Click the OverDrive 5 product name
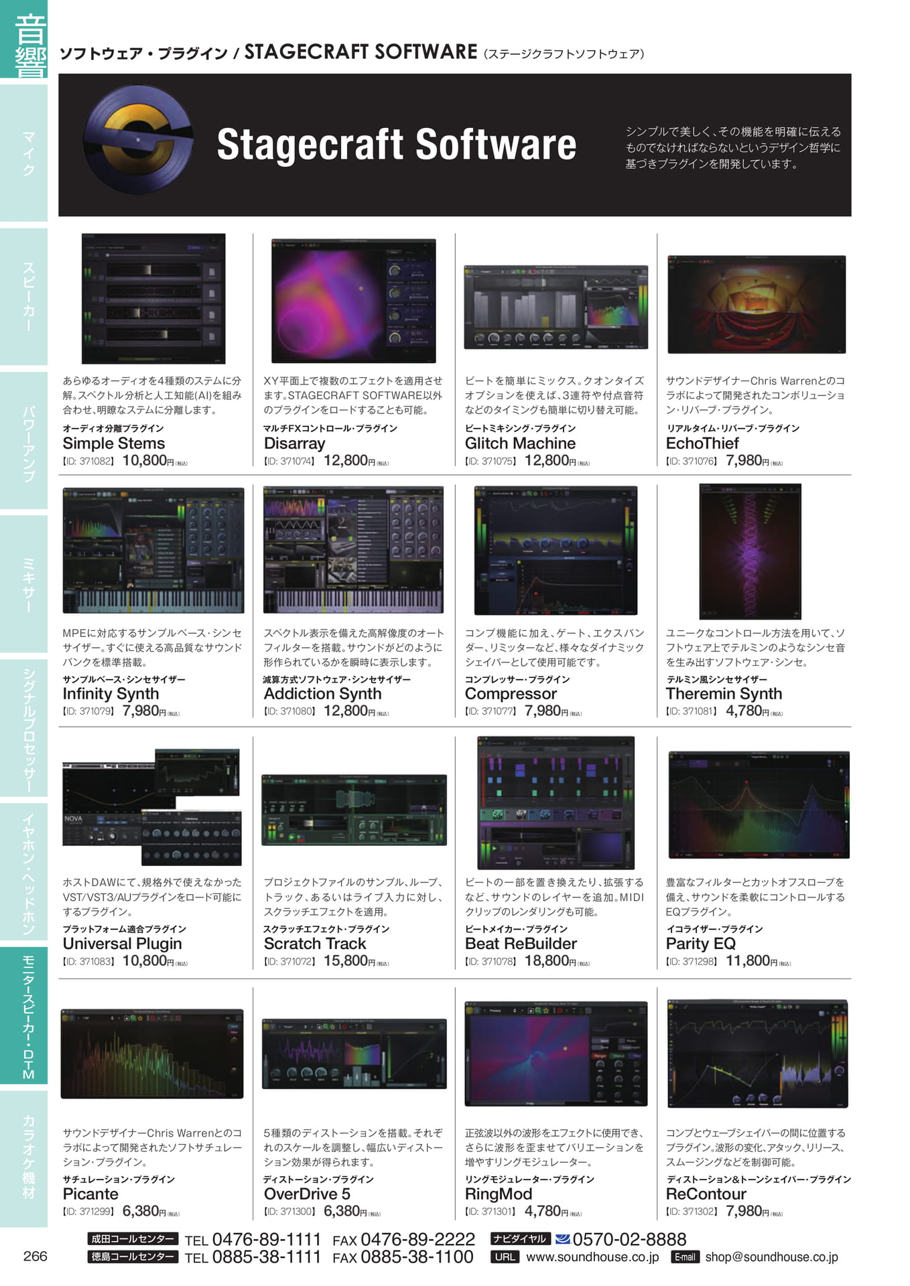This screenshot has width=910, height=1286. [307, 1194]
